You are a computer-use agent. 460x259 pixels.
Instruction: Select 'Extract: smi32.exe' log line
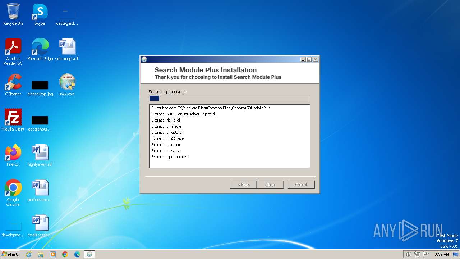pyautogui.click(x=168, y=138)
